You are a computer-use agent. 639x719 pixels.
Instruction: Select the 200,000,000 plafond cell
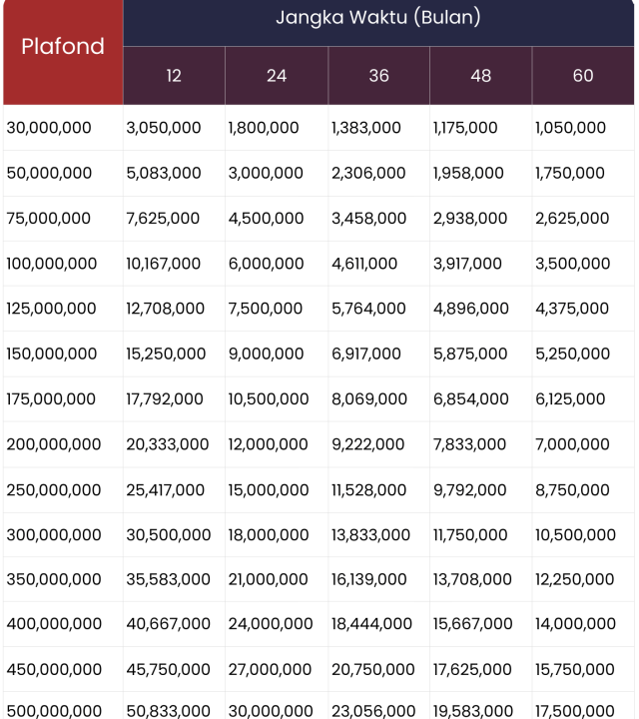tap(54, 444)
